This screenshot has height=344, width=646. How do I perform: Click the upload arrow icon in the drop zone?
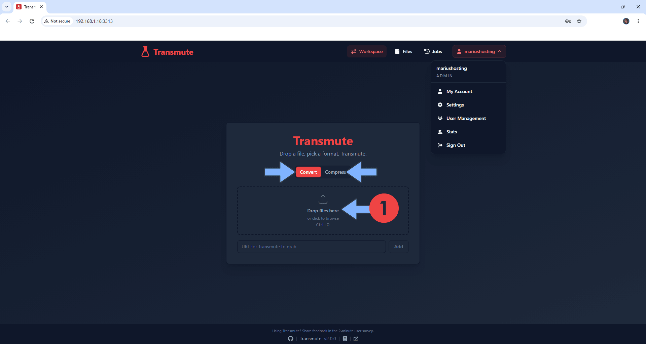click(x=323, y=199)
